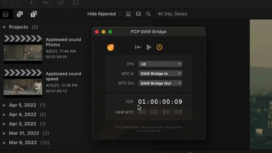Minimize the FCP DAW Bridge window

[x=103, y=32]
